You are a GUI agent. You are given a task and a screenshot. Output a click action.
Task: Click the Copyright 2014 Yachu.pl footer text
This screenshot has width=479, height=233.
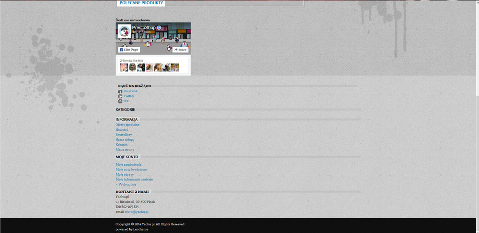click(x=150, y=224)
